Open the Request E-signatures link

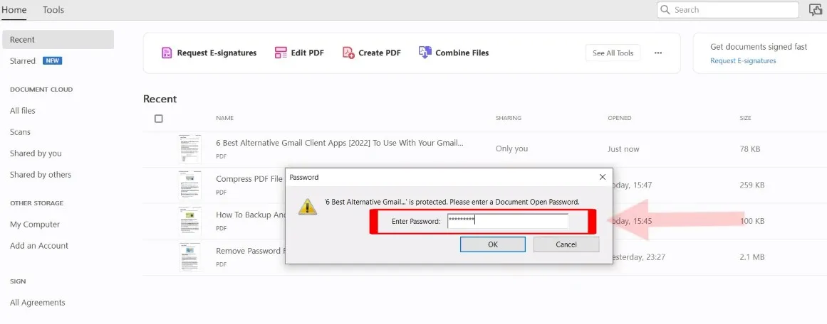click(743, 61)
